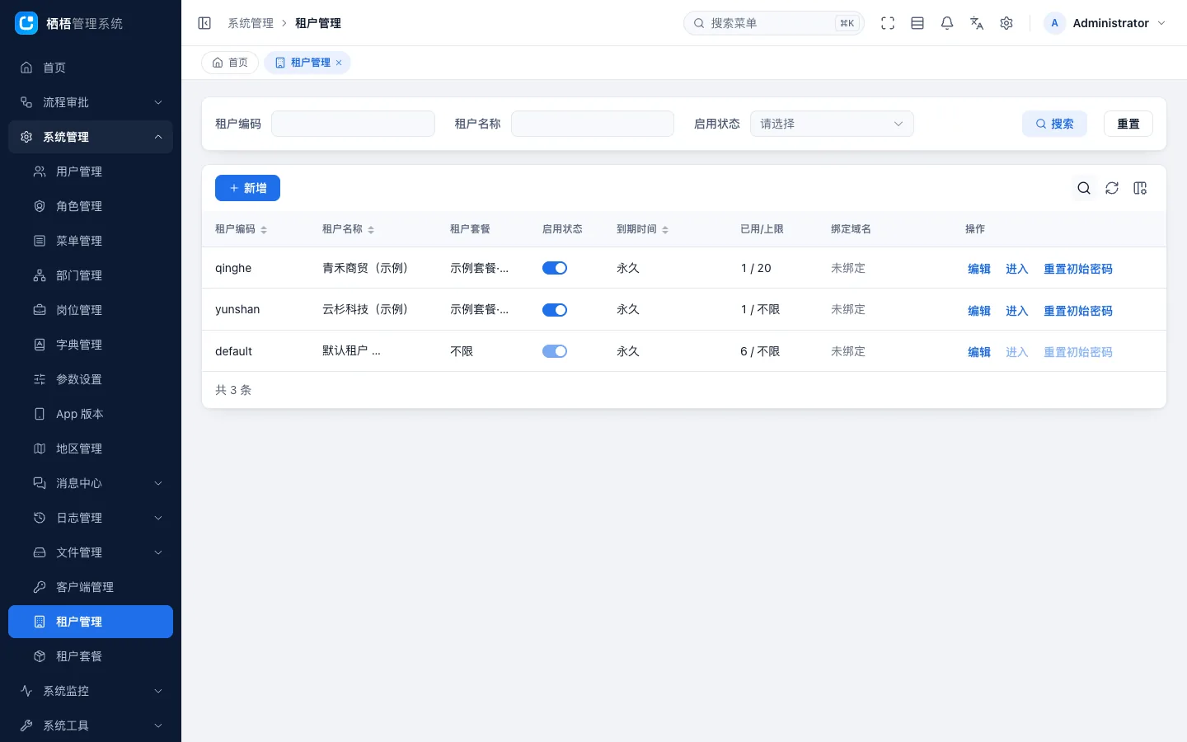This screenshot has width=1187, height=742.
Task: Open 地区管理 in the sidebar
Action: pos(91,448)
